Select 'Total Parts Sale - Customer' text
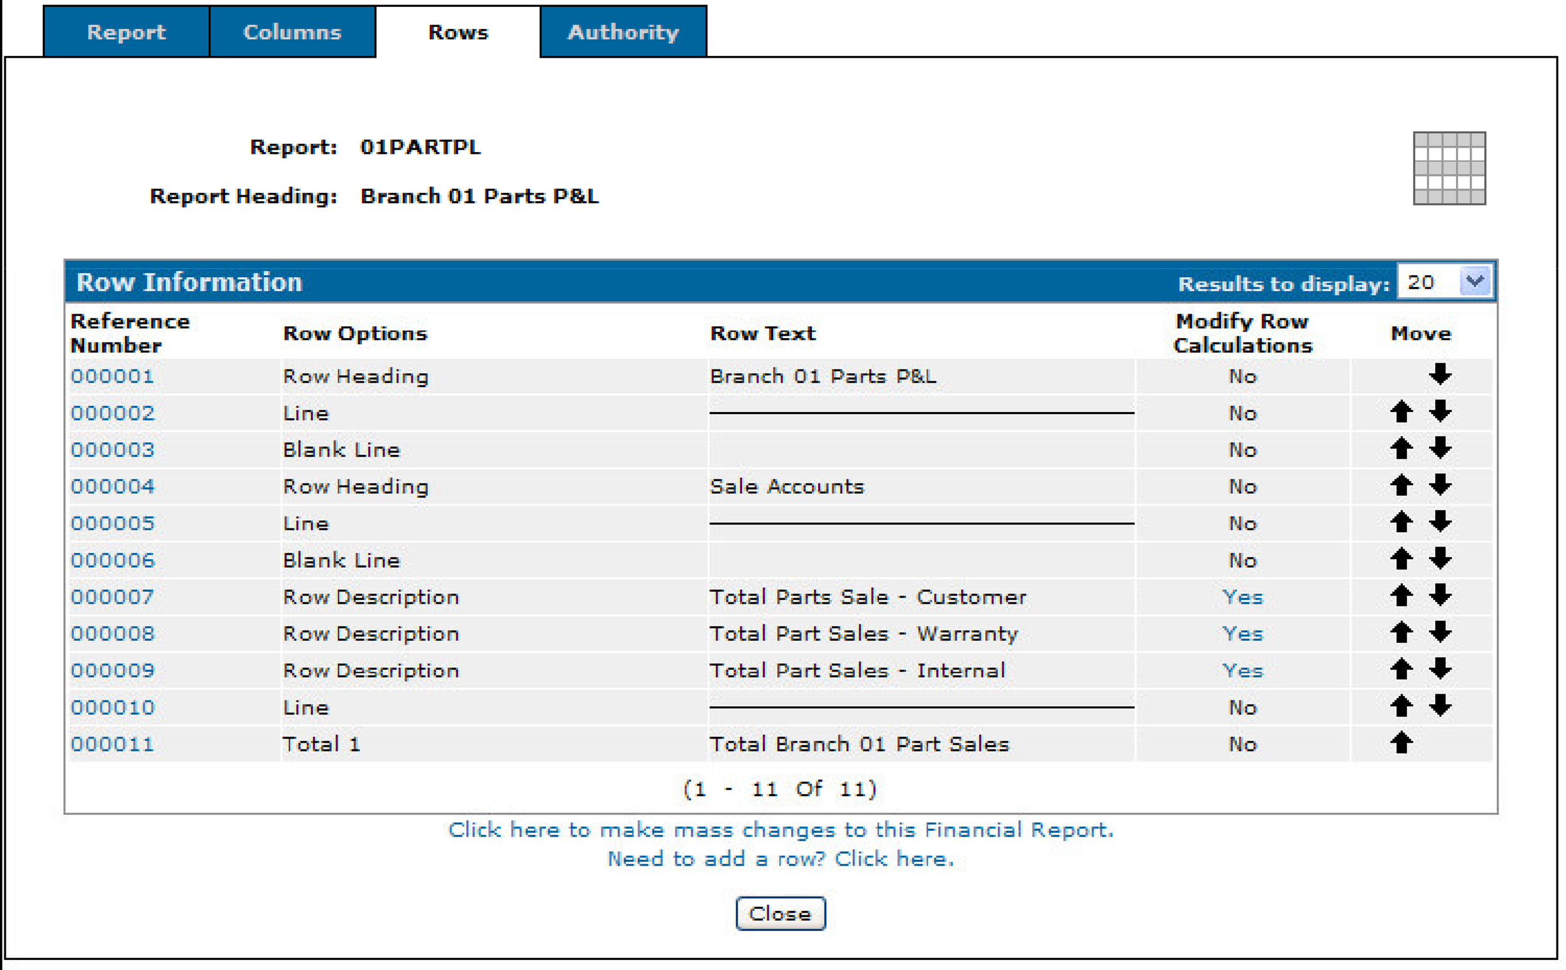1566x970 pixels. coord(867,597)
